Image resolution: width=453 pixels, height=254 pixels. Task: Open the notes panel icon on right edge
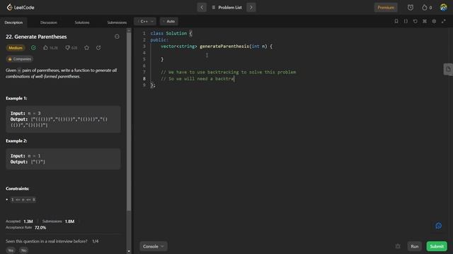448,69
